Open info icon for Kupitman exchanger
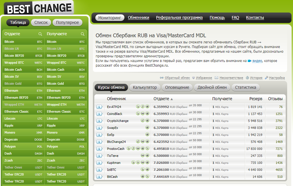Viewport: 293px width, 186px height. point(99,163)
